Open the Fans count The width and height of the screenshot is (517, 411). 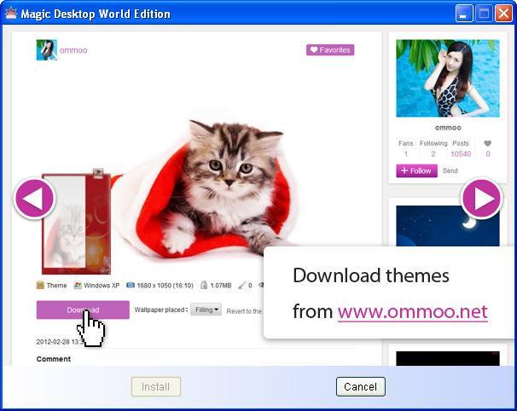(406, 154)
